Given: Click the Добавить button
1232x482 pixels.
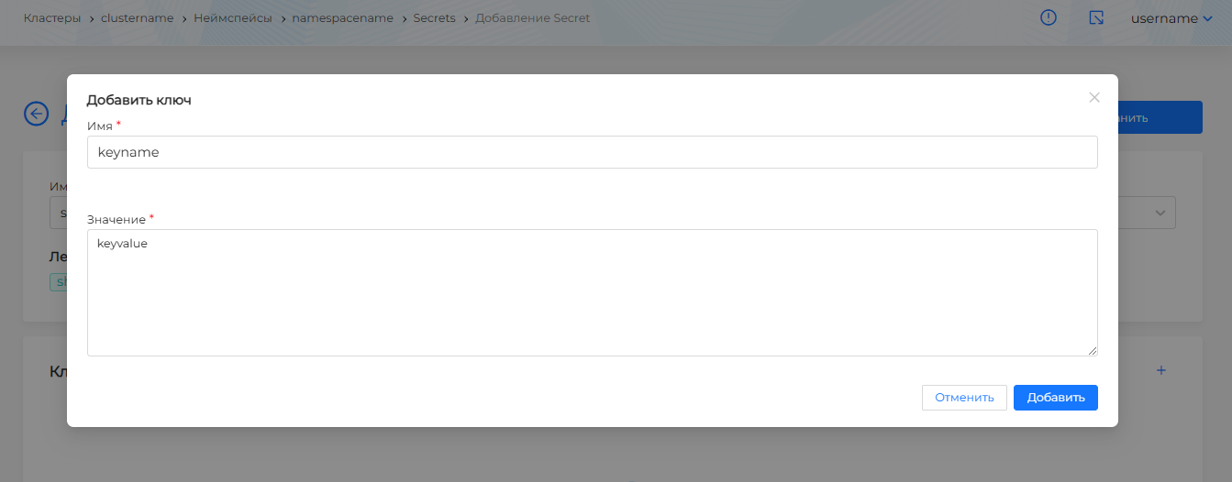Looking at the screenshot, I should point(1056,398).
